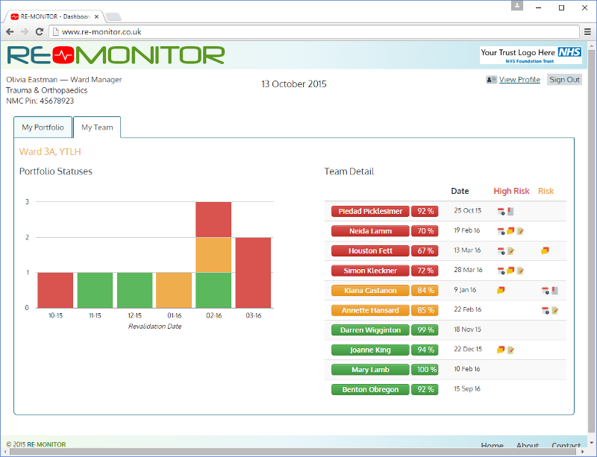Click profile card icon beside View Profile
Viewport: 597px width, 457px height.
pyautogui.click(x=491, y=80)
